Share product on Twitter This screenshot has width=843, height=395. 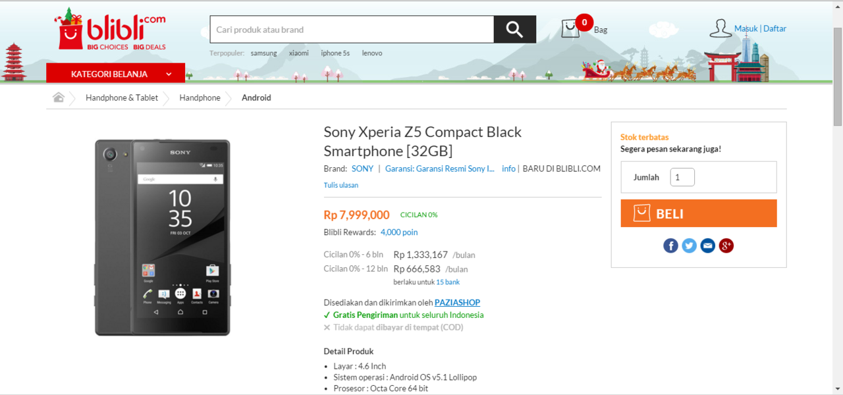tap(689, 246)
